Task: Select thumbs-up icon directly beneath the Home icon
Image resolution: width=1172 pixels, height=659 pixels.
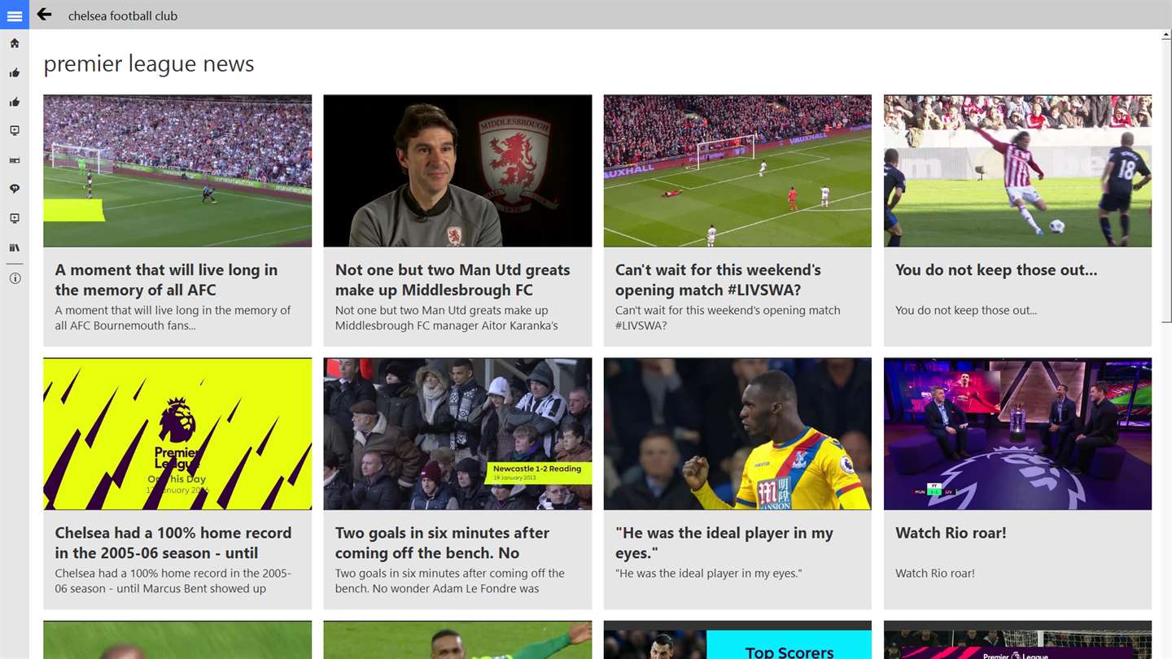Action: click(x=15, y=73)
